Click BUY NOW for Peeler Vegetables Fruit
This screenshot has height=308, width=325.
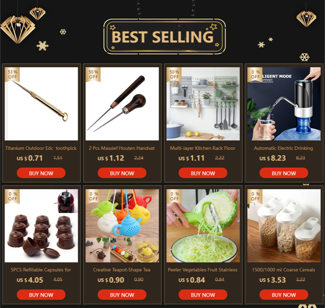pos(203,294)
